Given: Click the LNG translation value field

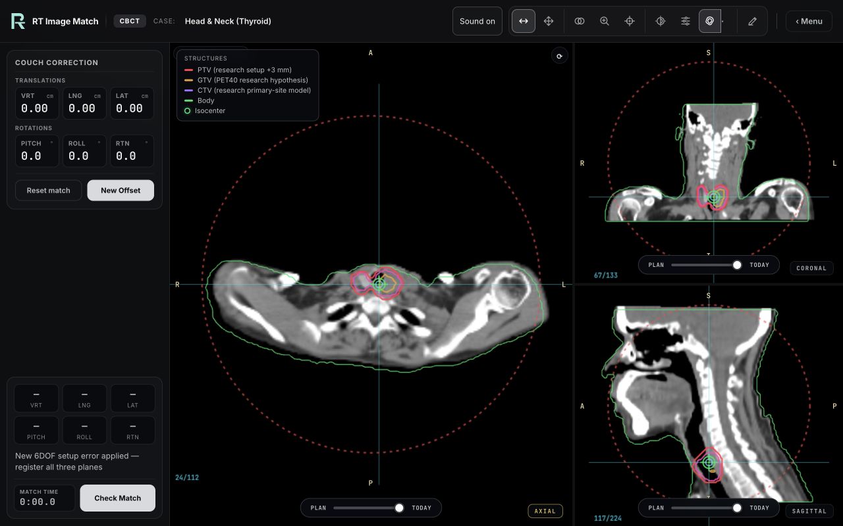Looking at the screenshot, I should point(84,103).
